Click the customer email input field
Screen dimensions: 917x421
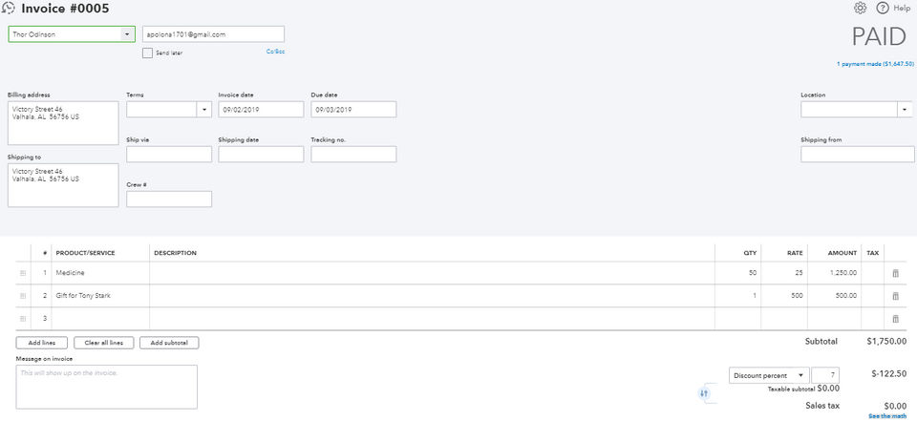[x=213, y=34]
